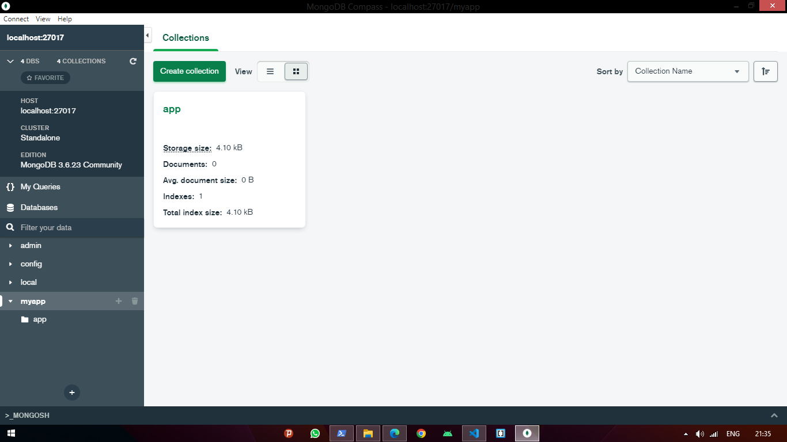Click the filter search magnifier icon

click(x=10, y=228)
